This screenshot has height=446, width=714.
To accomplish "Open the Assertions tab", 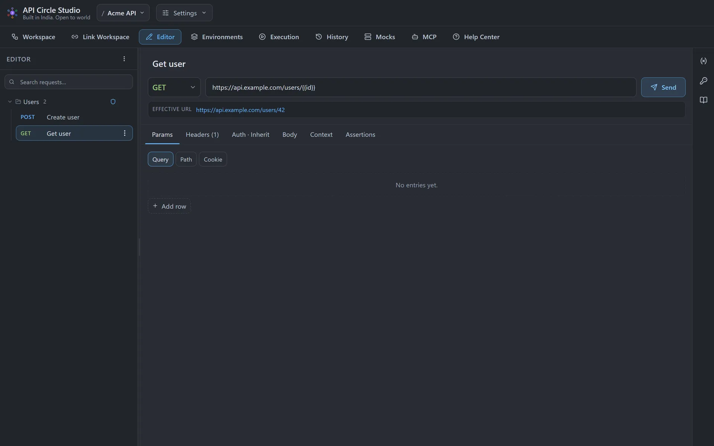I will click(x=360, y=135).
